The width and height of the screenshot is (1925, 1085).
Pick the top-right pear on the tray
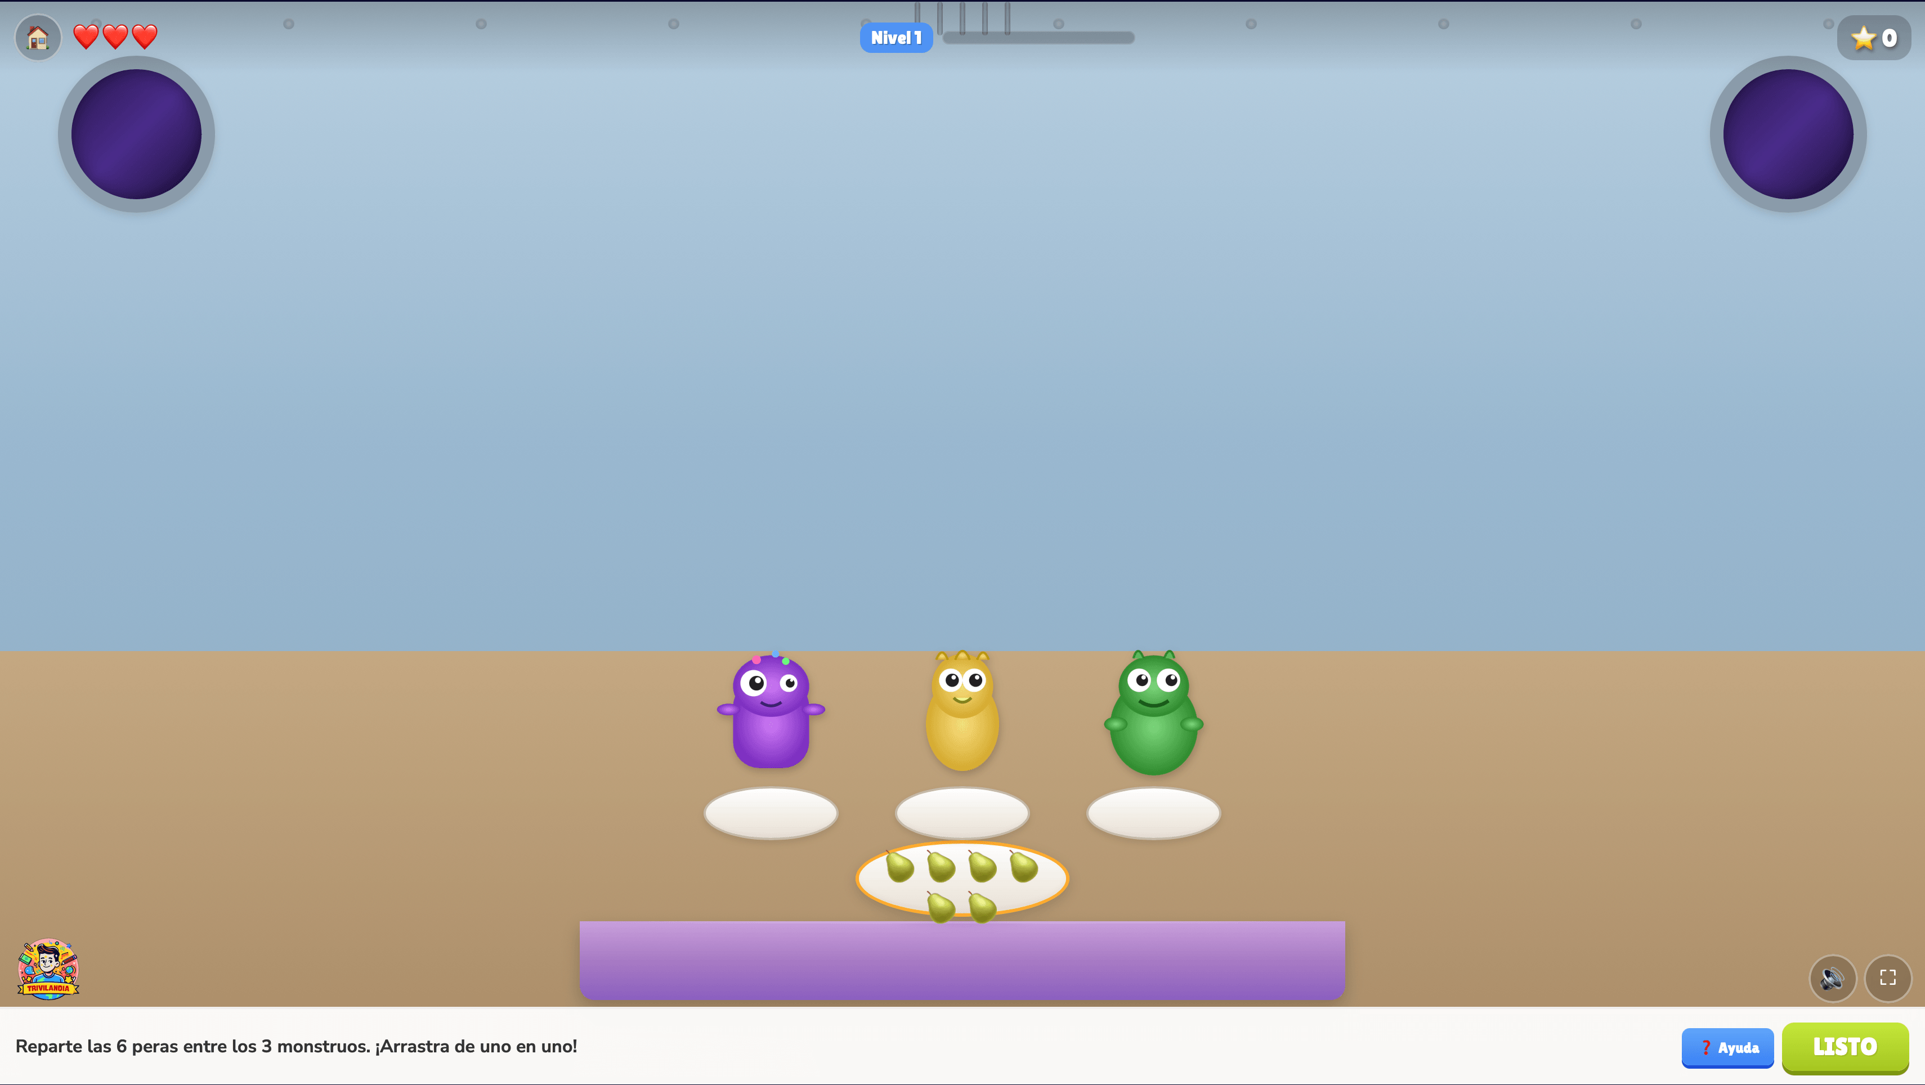(x=1024, y=867)
